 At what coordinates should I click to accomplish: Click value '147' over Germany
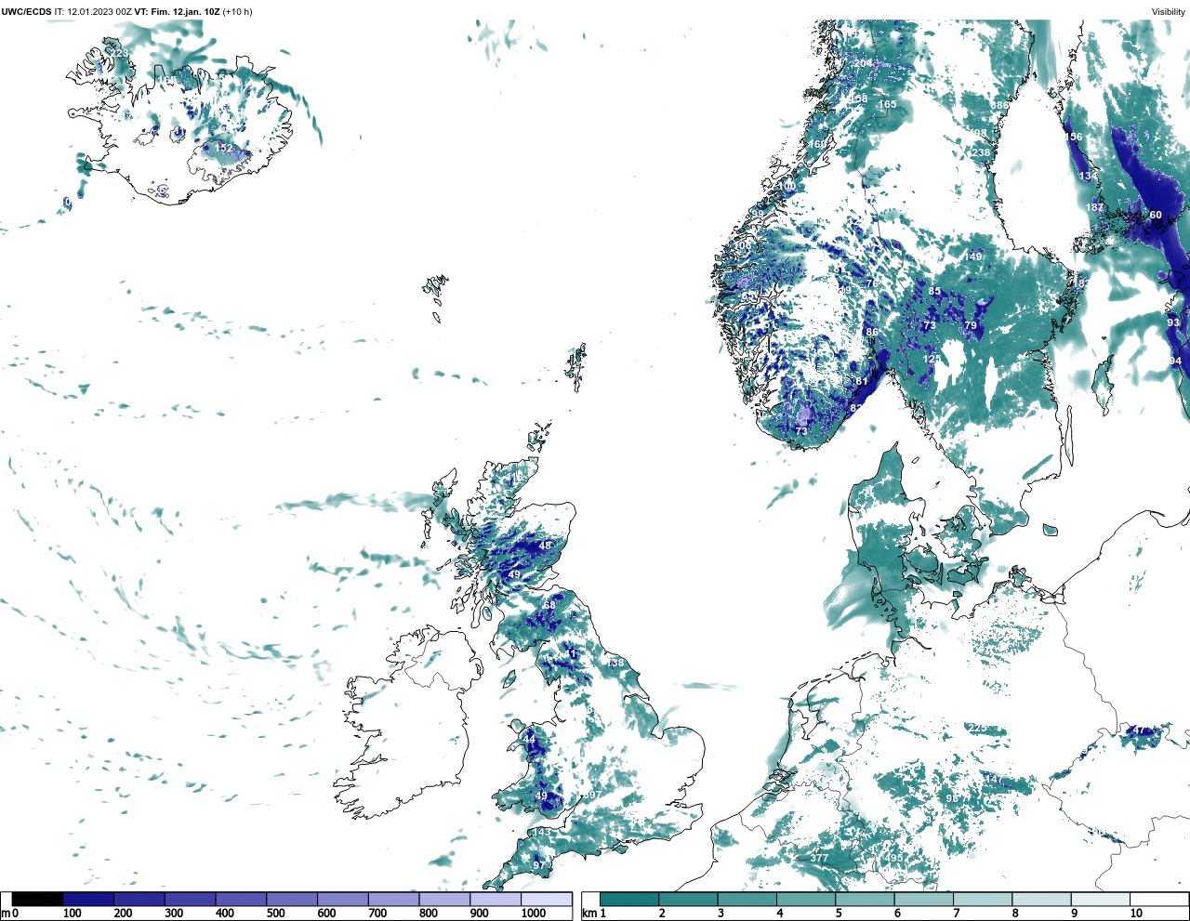pyautogui.click(x=994, y=779)
